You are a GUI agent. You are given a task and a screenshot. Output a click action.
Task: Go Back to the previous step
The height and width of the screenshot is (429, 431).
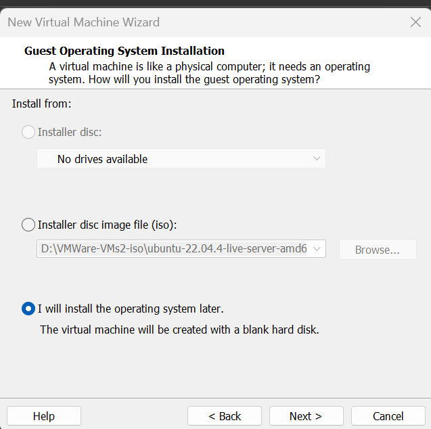click(x=225, y=416)
